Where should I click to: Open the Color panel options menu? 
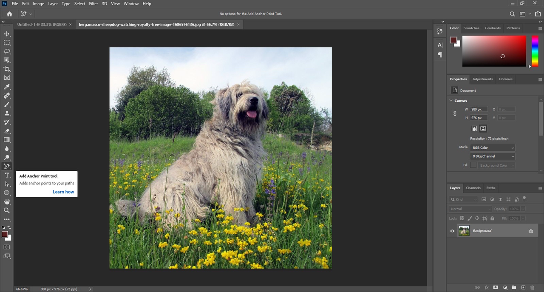pos(540,28)
